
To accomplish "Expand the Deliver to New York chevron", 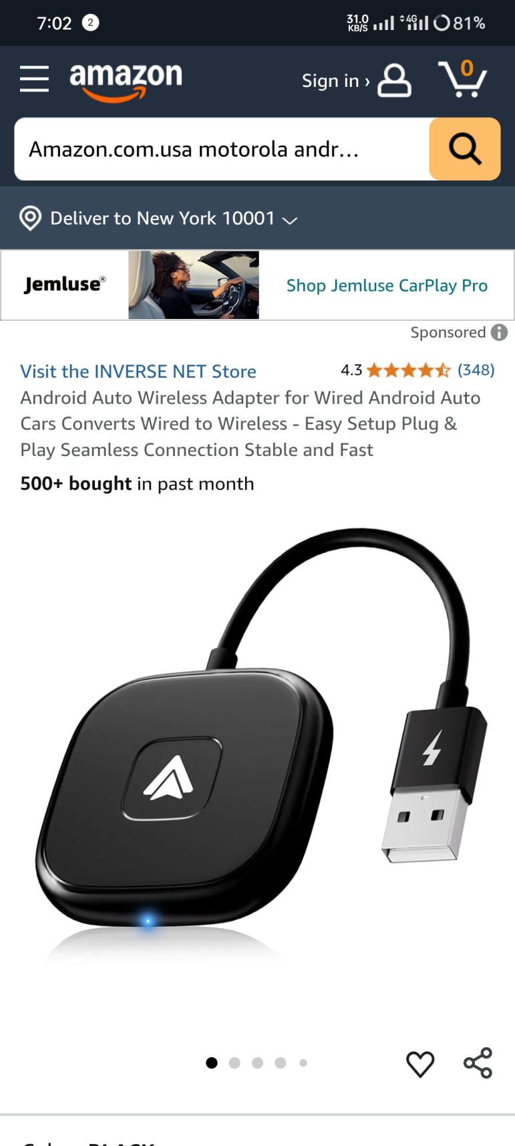I will coord(289,220).
